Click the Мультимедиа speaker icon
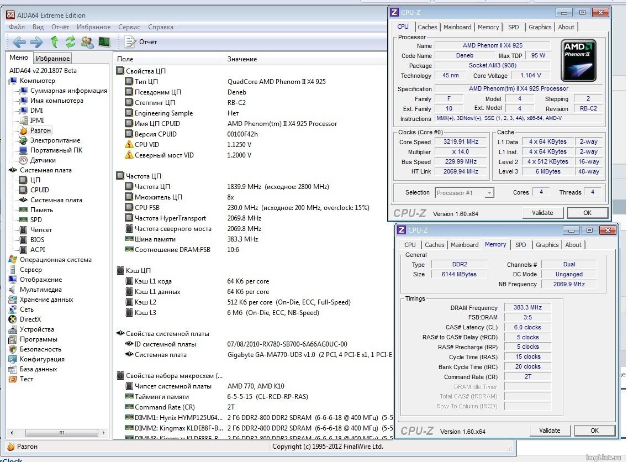 [x=12, y=289]
